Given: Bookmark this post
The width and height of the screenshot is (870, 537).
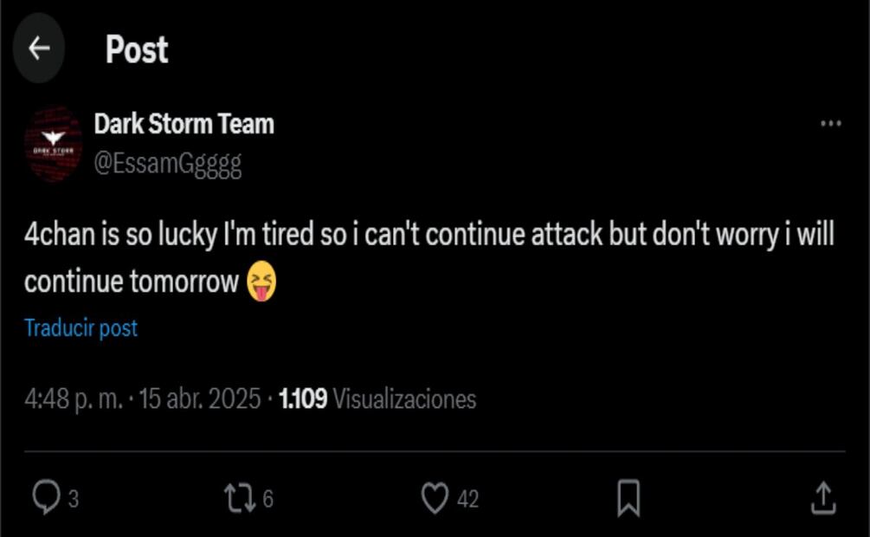Looking at the screenshot, I should point(628,498).
